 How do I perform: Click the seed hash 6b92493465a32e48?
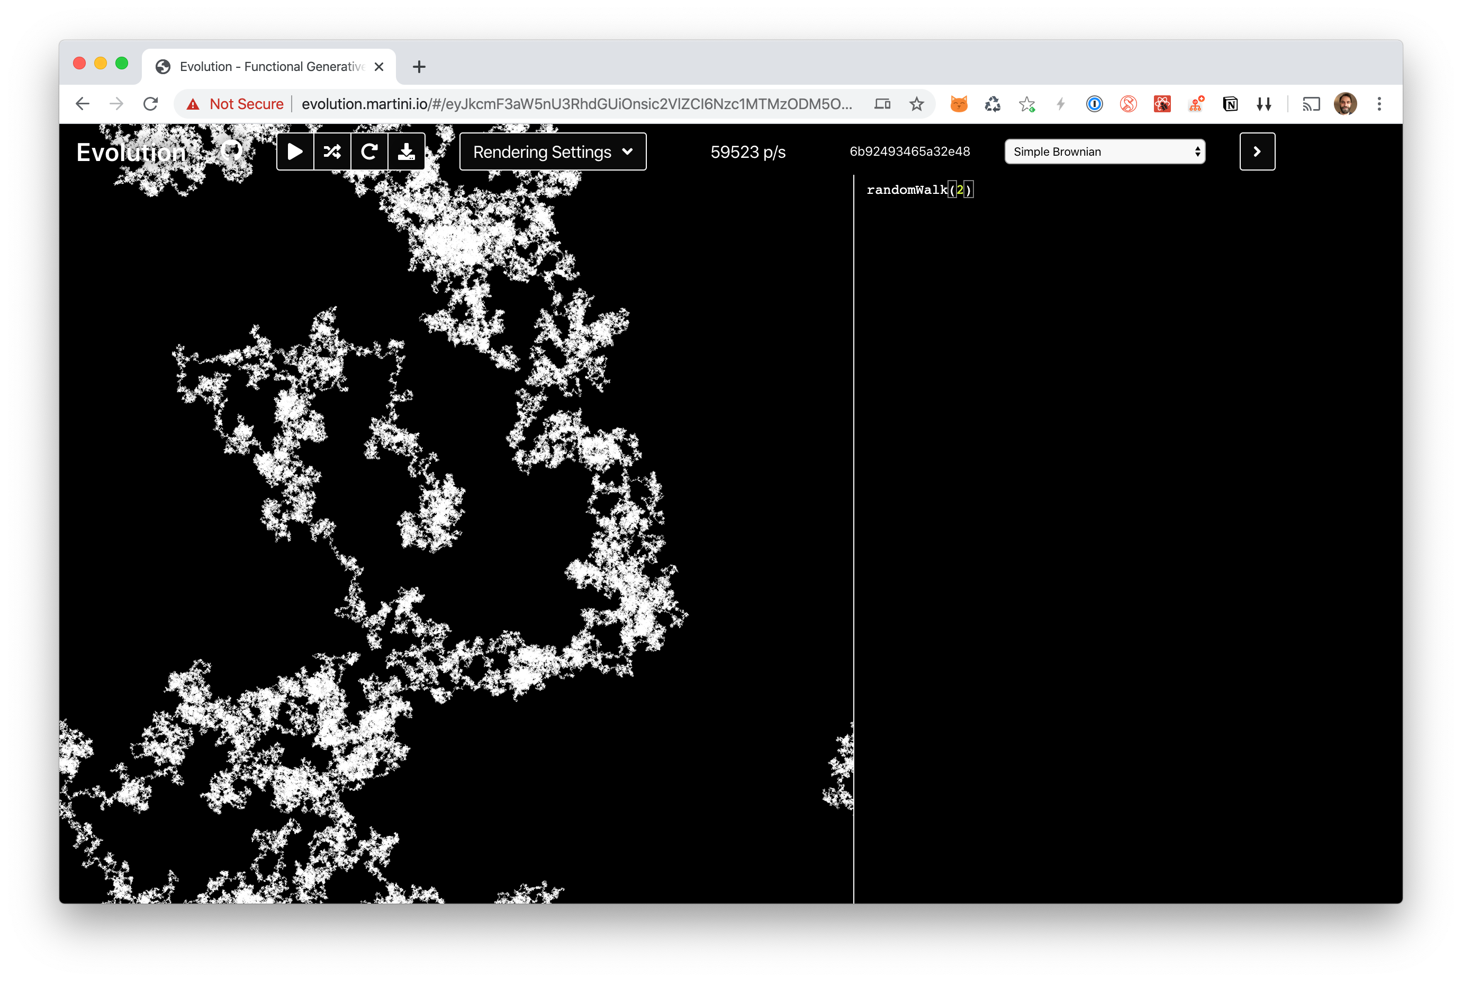click(909, 151)
